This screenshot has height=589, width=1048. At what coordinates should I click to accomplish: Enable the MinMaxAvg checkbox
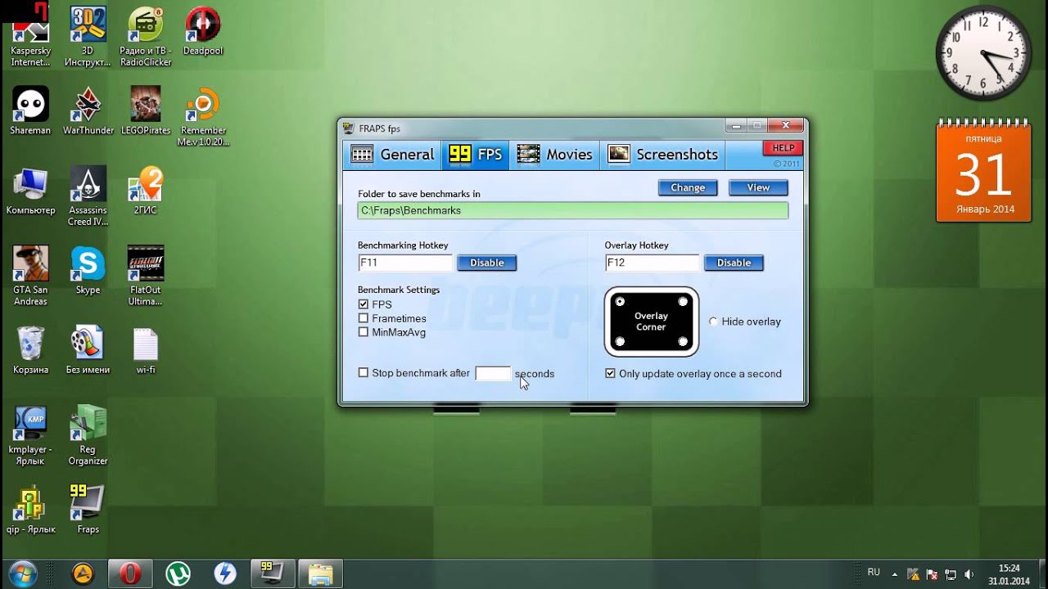(x=364, y=332)
